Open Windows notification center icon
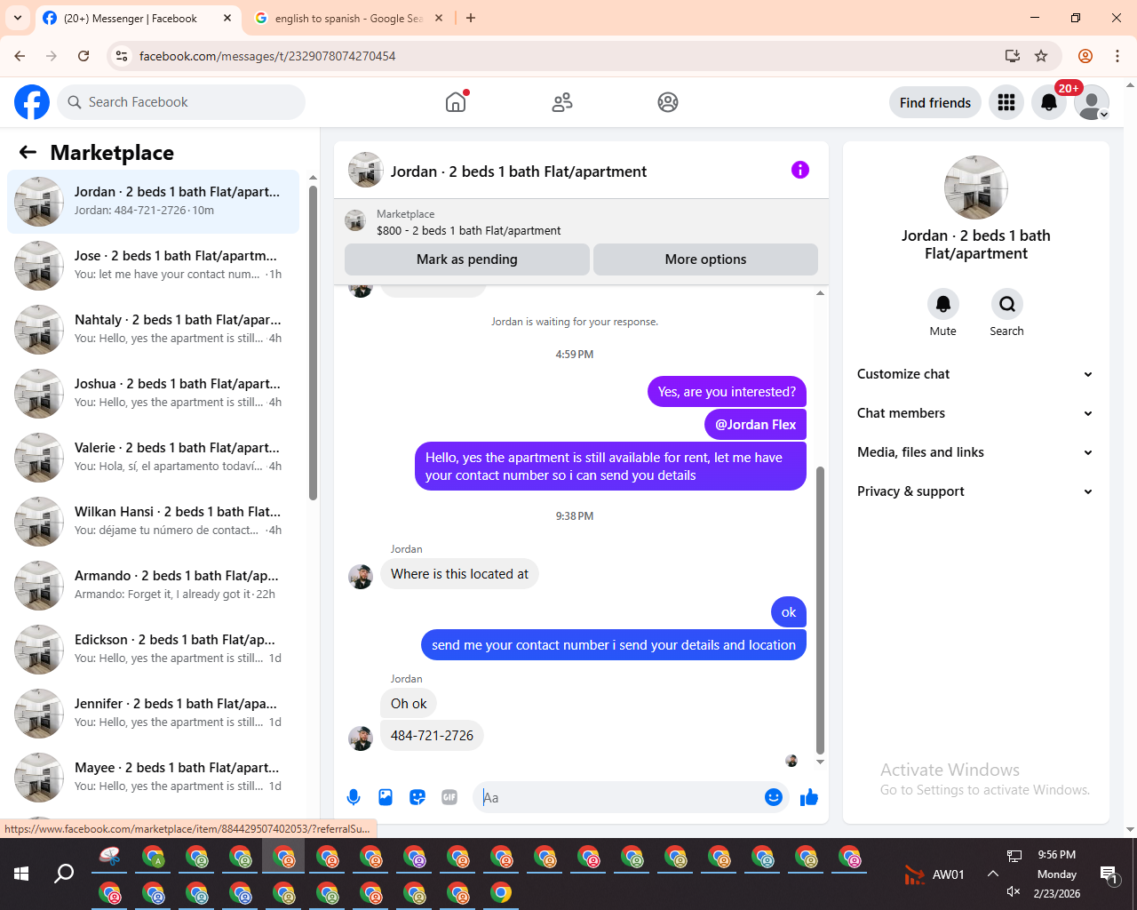The width and height of the screenshot is (1137, 910). click(x=1109, y=874)
